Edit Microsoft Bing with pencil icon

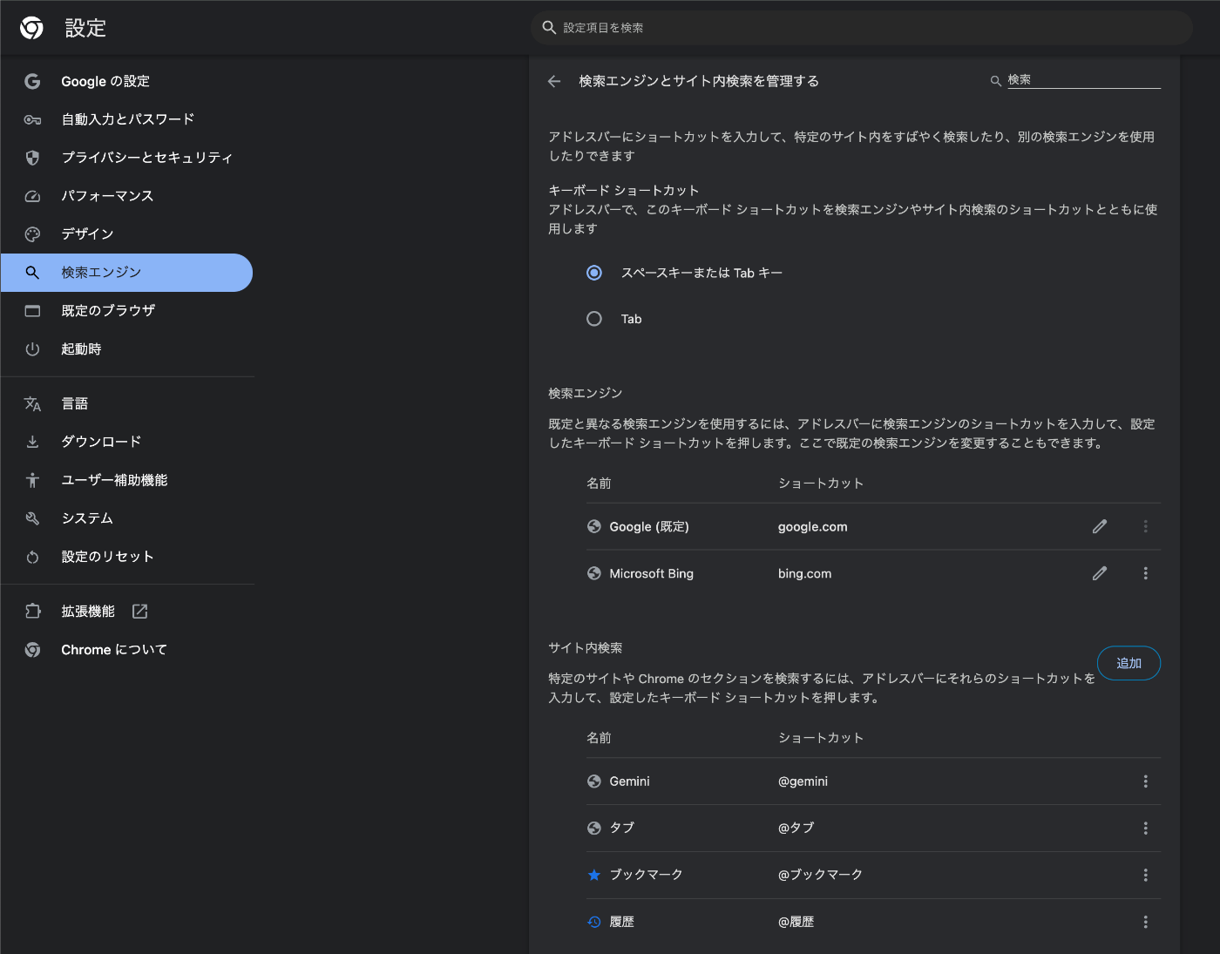coord(1100,573)
